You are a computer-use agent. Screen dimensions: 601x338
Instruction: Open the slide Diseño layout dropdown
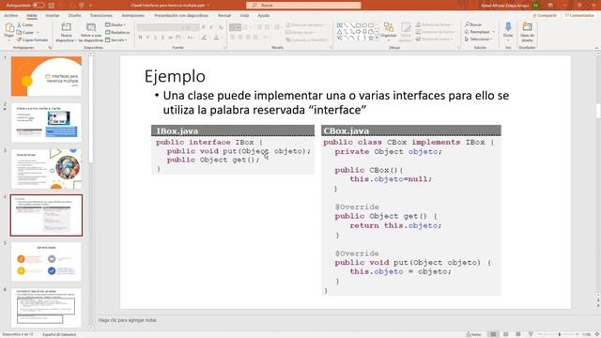(x=116, y=24)
